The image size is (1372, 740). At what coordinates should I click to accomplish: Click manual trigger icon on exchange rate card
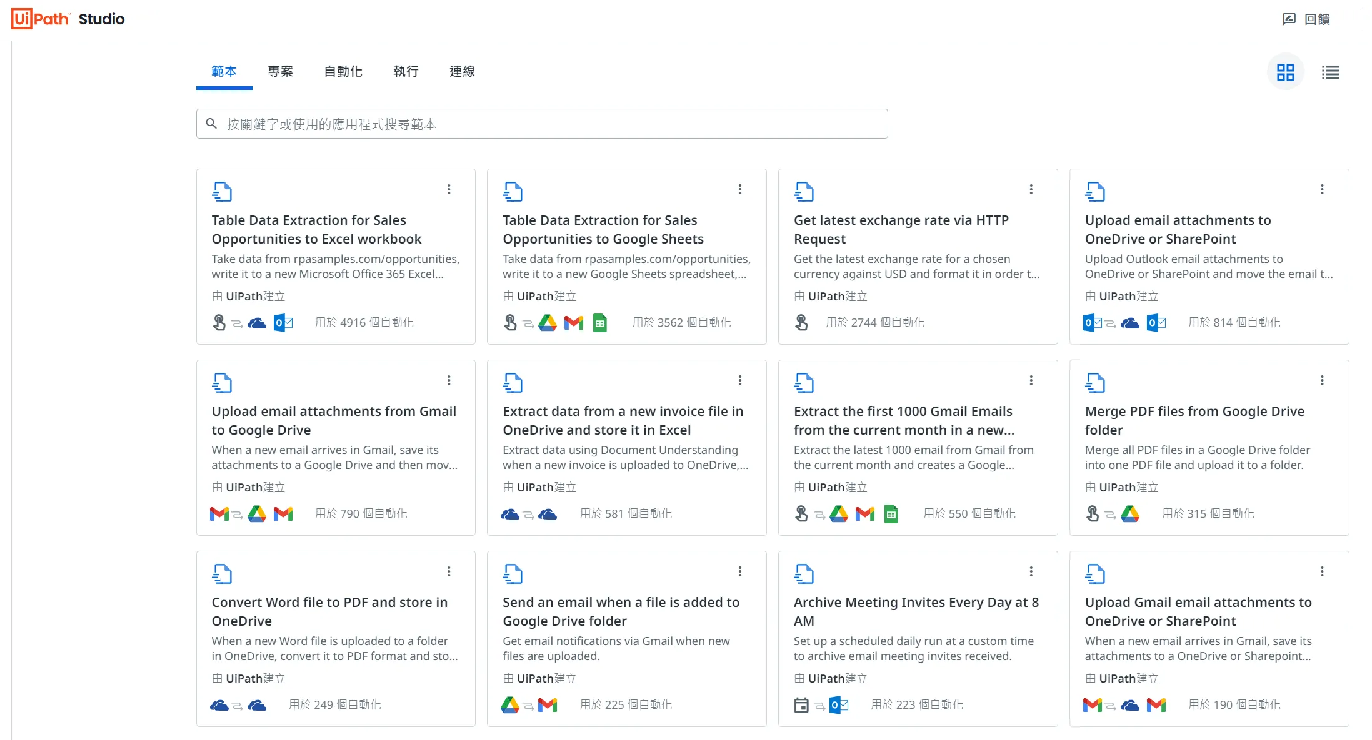tap(802, 322)
